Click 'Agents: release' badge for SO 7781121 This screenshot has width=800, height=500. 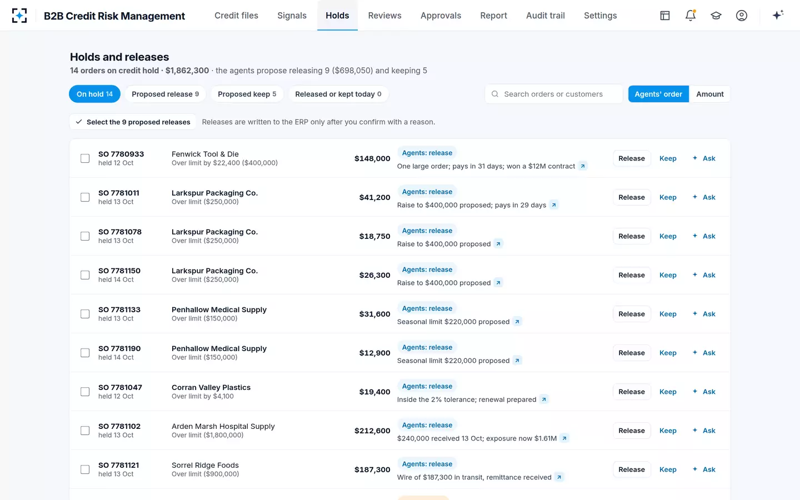[427, 464]
